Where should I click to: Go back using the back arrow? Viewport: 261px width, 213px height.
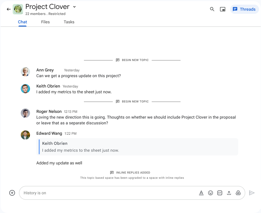pyautogui.click(x=8, y=9)
